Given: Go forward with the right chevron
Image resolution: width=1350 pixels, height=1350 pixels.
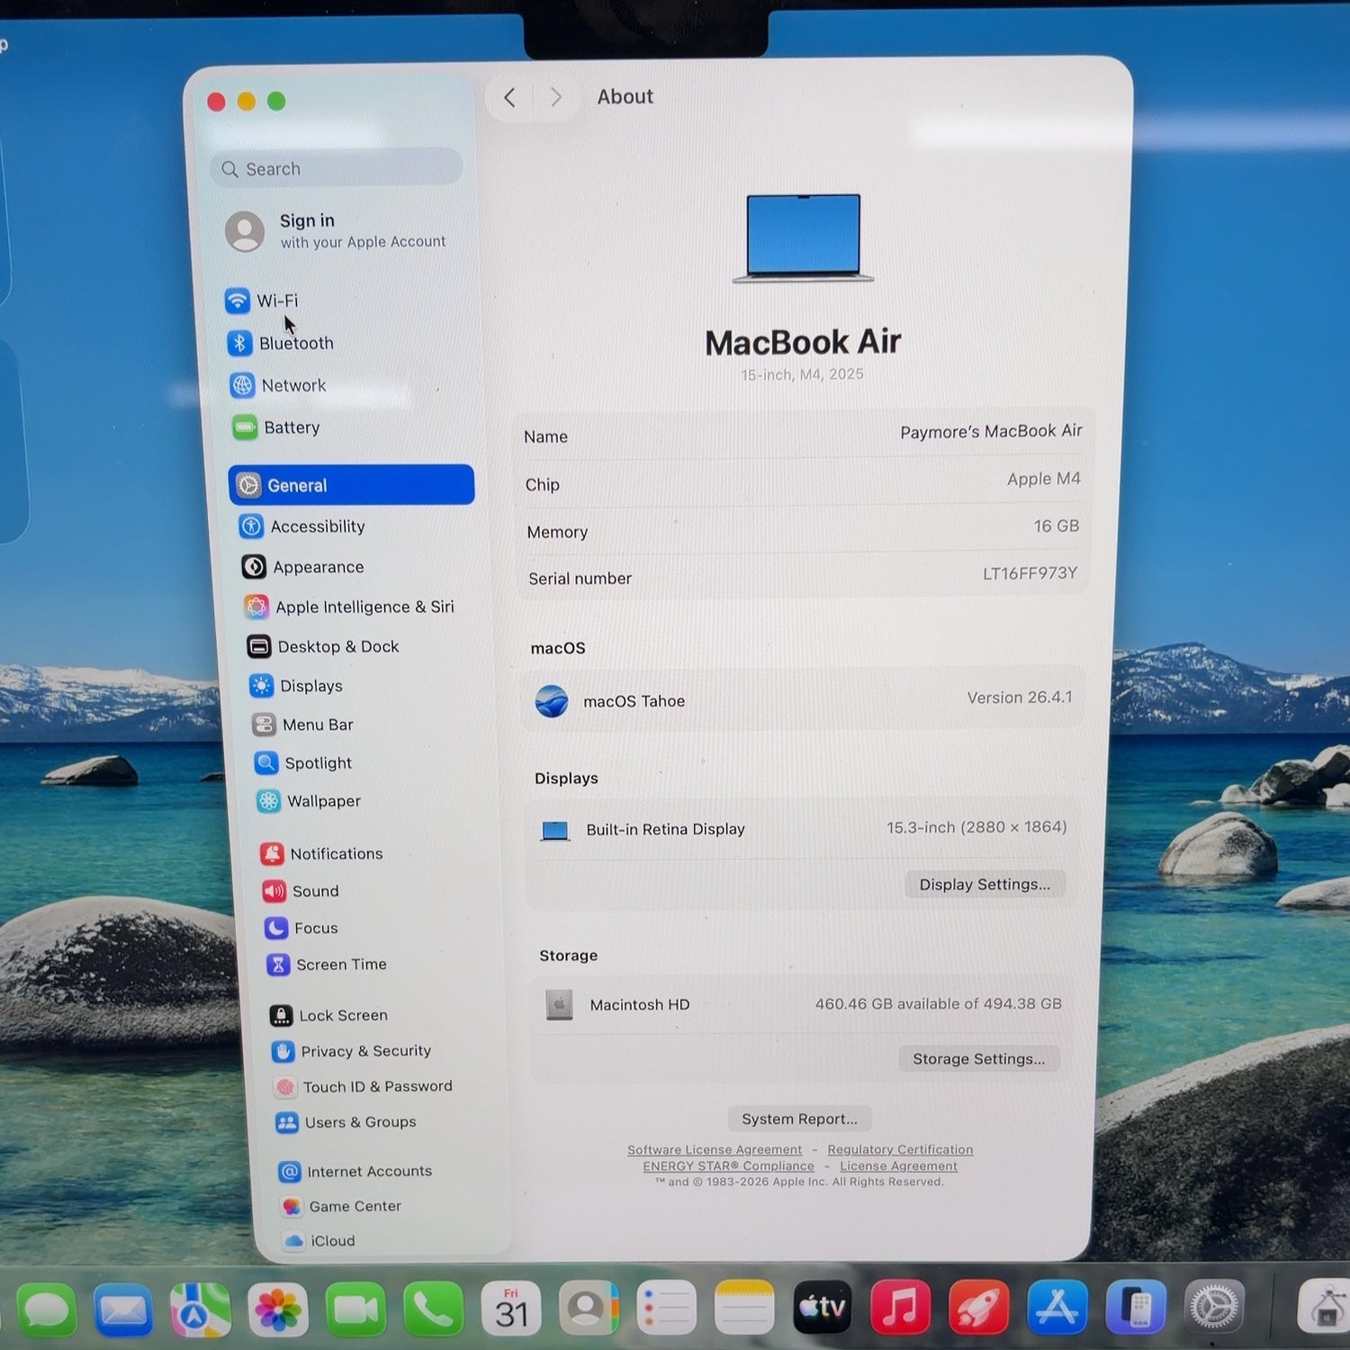Looking at the screenshot, I should coord(556,97).
